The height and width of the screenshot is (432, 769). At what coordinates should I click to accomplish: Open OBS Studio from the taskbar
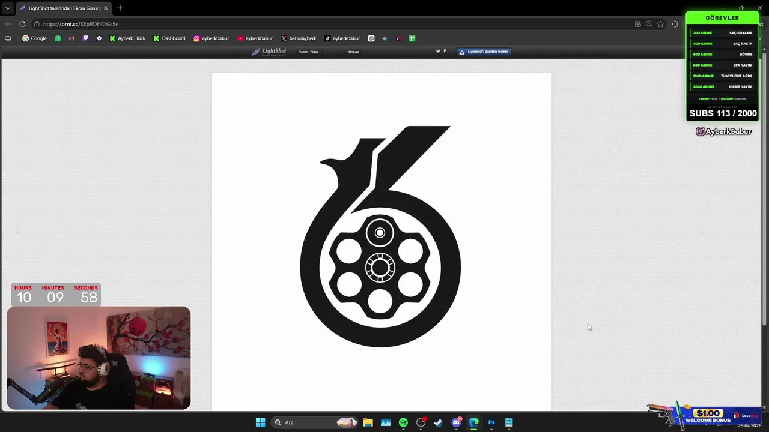[x=421, y=422]
